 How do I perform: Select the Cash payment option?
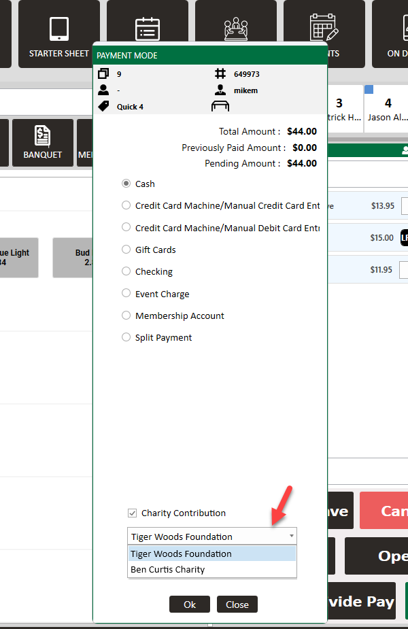click(x=126, y=184)
